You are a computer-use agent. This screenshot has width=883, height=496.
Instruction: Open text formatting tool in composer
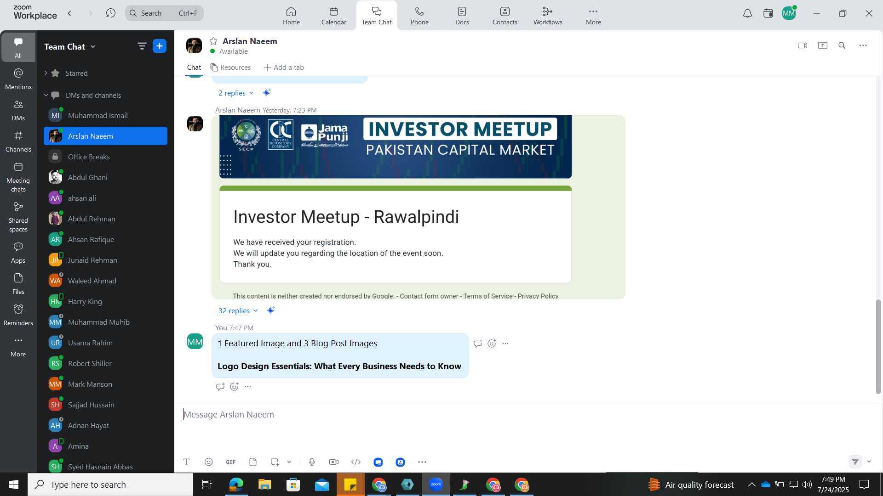pos(187,462)
